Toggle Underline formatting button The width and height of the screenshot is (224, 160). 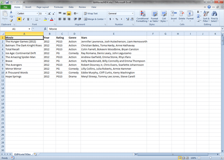tap(28, 19)
